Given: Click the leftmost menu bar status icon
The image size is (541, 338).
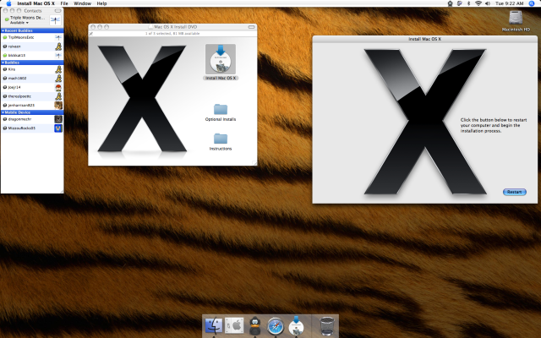Looking at the screenshot, I should (451, 3).
